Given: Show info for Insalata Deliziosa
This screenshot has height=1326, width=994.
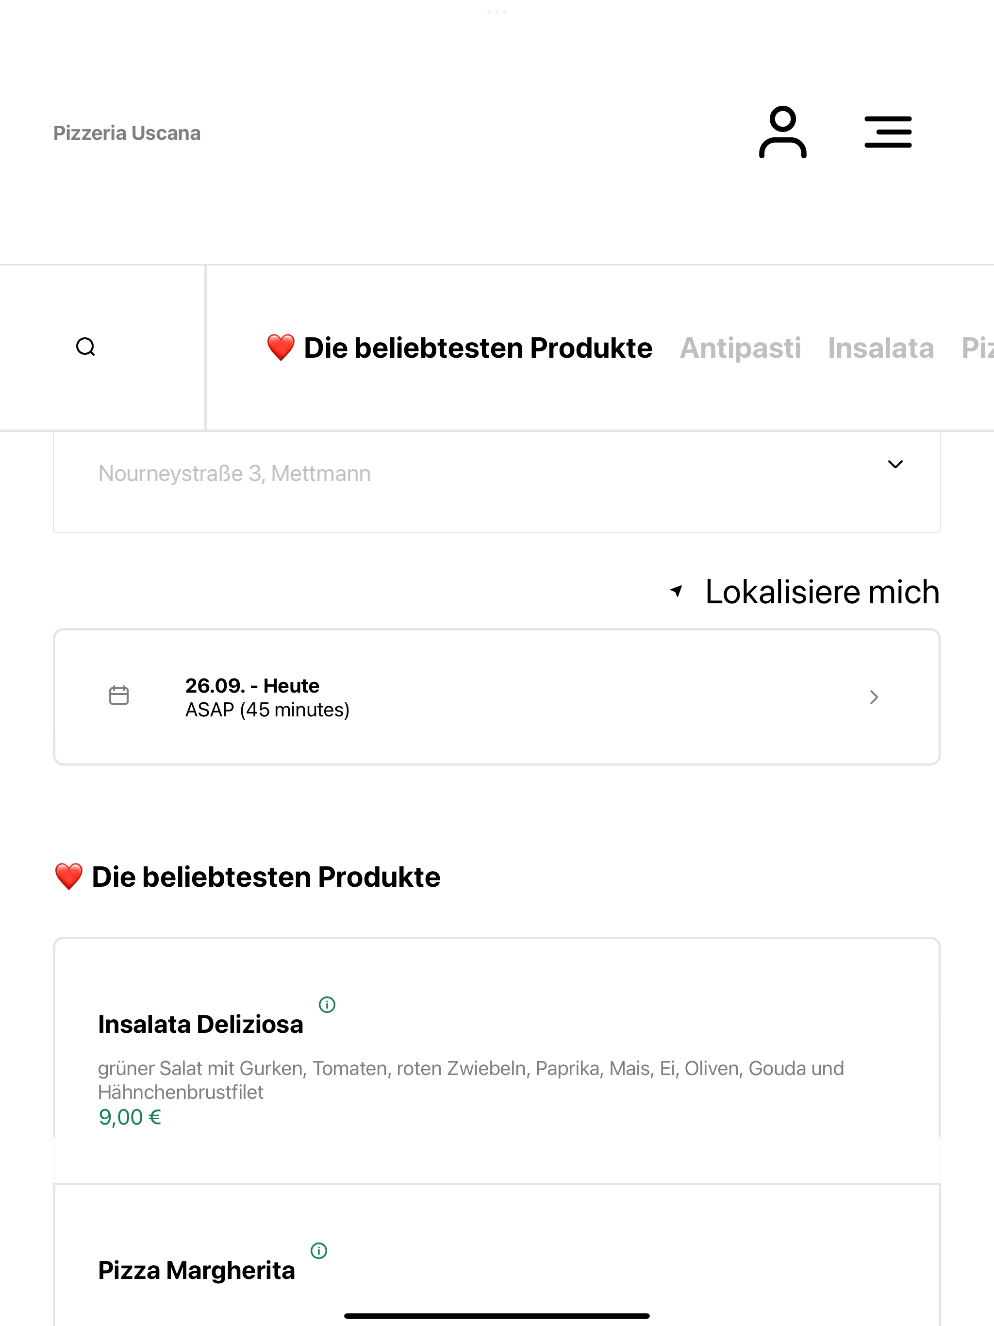Looking at the screenshot, I should point(327,1004).
